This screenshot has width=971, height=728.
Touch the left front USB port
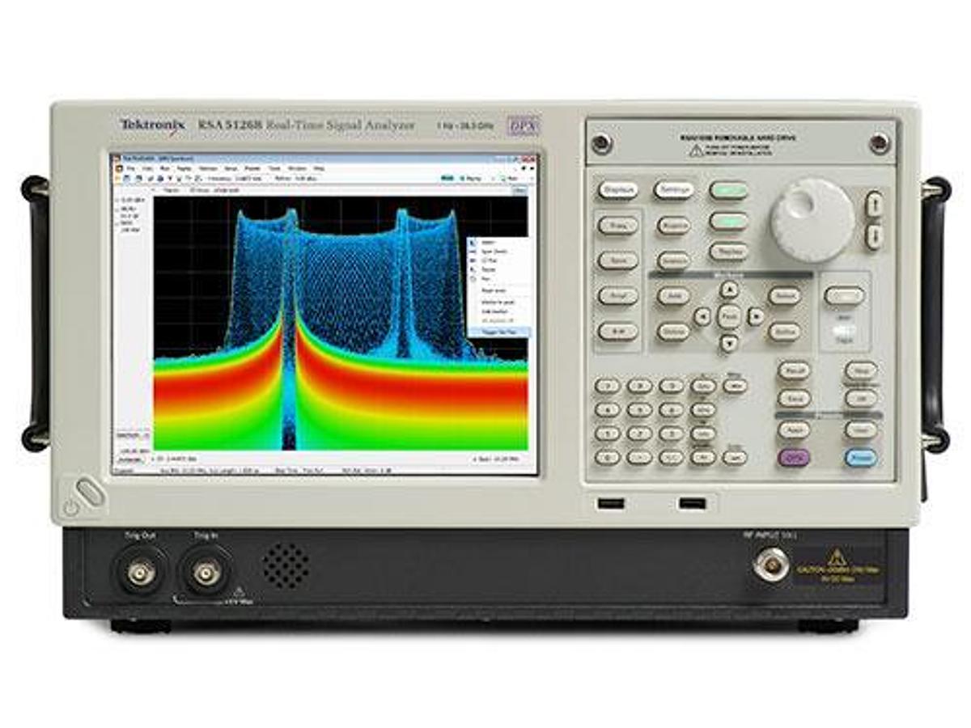click(609, 504)
